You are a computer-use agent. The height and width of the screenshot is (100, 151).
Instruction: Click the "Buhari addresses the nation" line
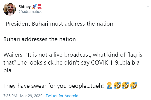point(39,39)
